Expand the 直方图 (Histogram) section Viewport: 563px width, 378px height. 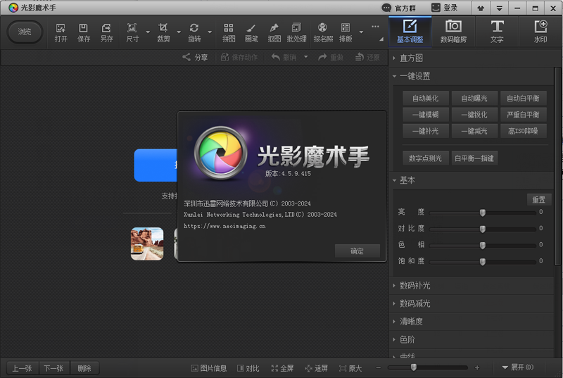coord(411,58)
